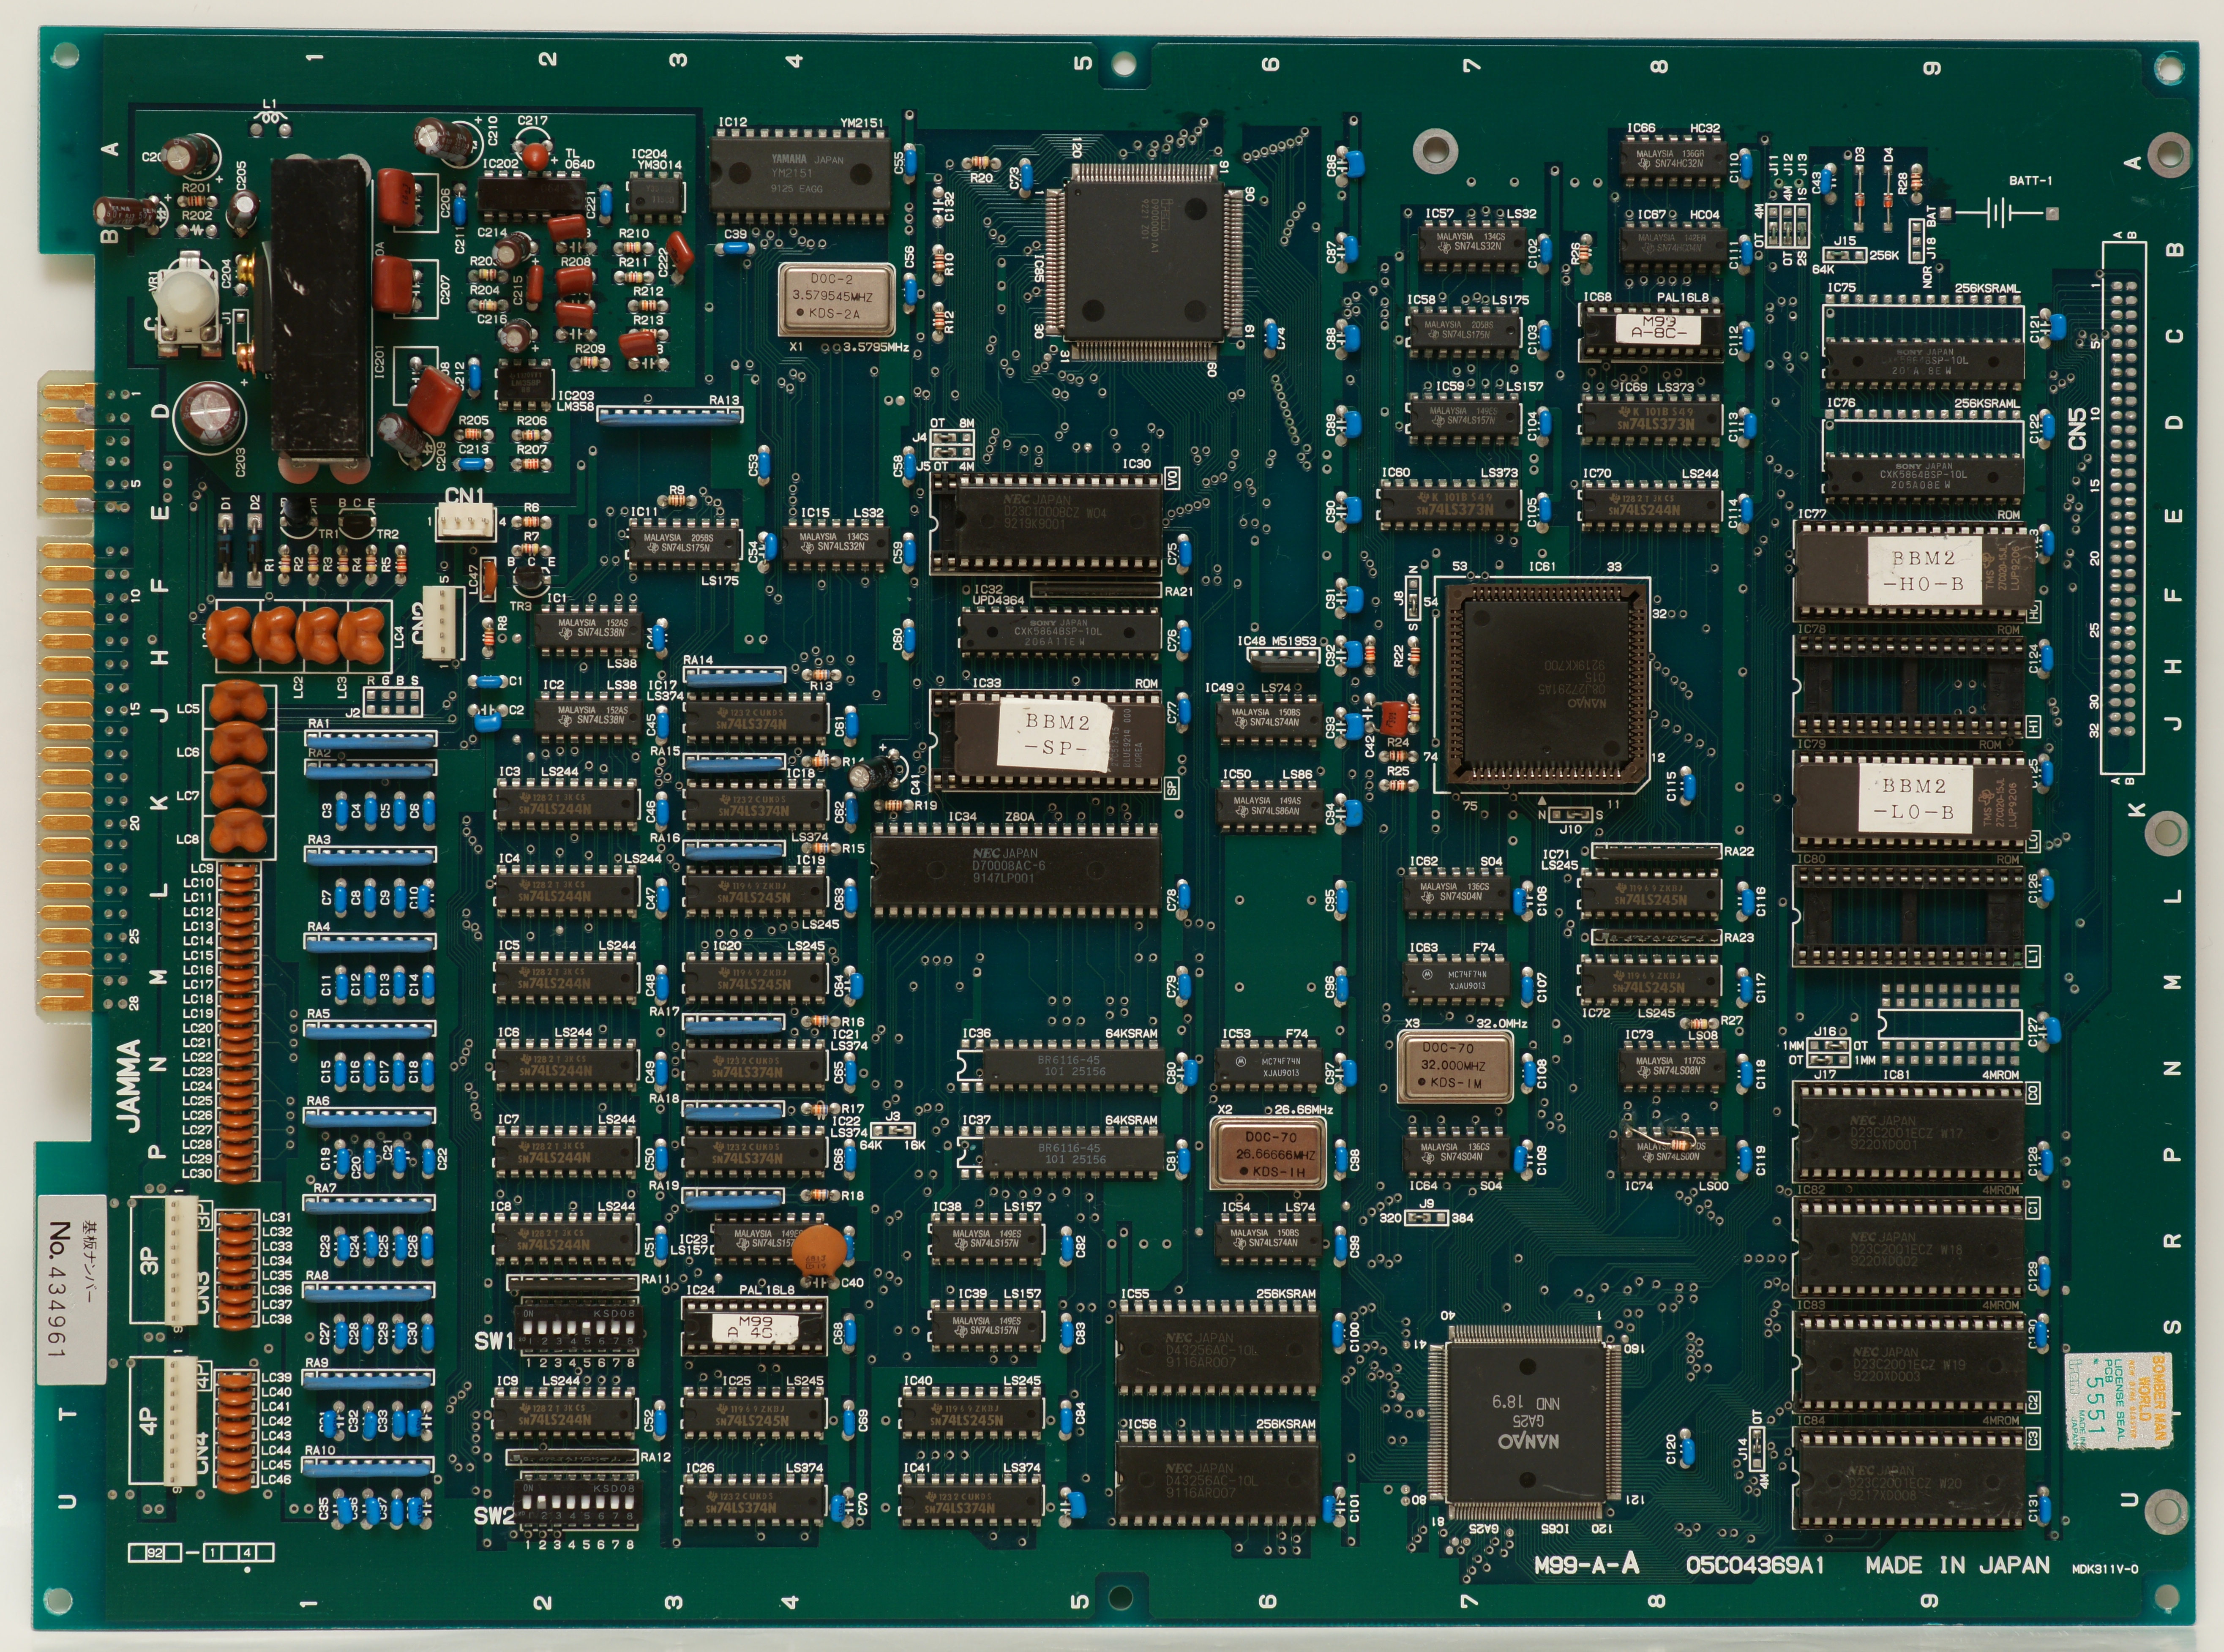Click the 26.66666MHz DOC-70 oscillator
This screenshot has width=2224, height=1652.
(x=1268, y=1153)
